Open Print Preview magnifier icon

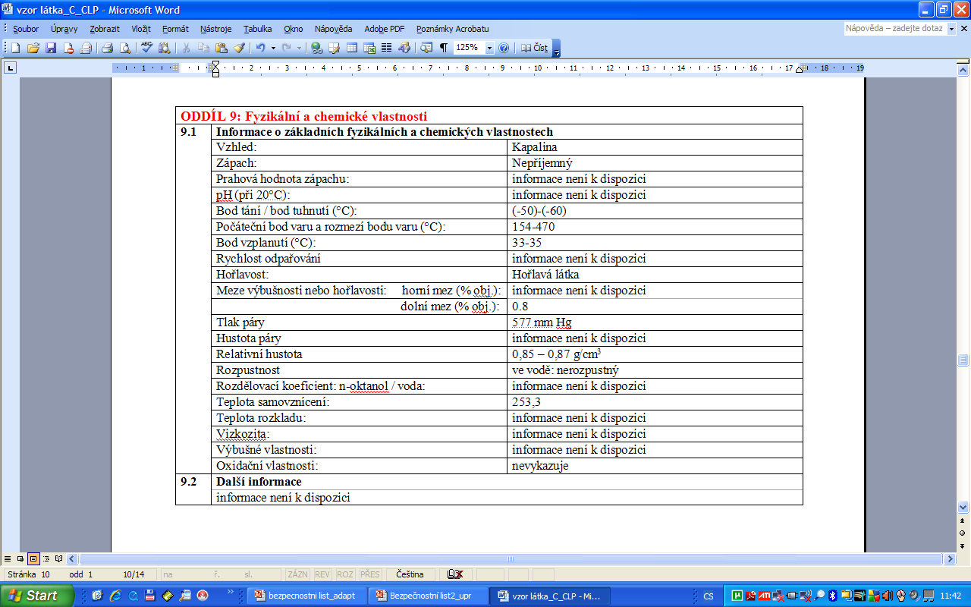pos(125,48)
